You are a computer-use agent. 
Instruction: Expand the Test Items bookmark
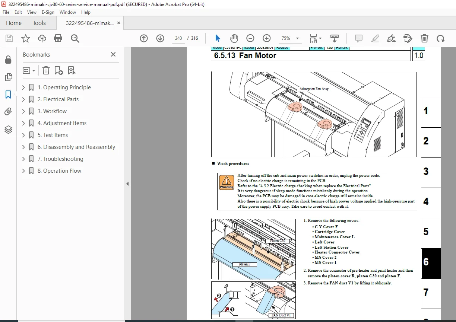(24, 135)
